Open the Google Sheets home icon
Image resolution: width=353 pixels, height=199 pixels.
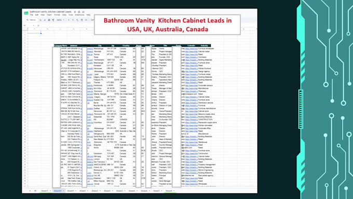[26, 13]
